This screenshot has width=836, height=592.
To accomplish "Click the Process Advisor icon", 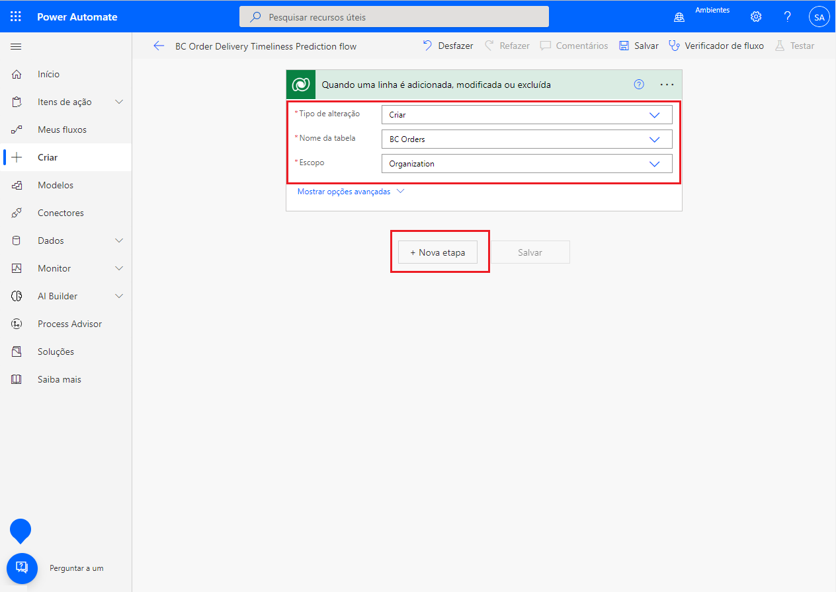I will pos(17,324).
